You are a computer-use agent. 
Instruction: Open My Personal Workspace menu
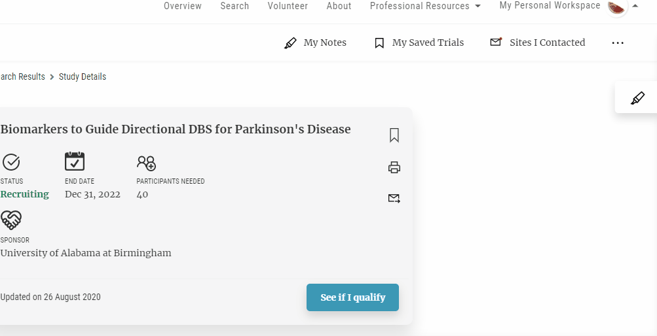(550, 5)
